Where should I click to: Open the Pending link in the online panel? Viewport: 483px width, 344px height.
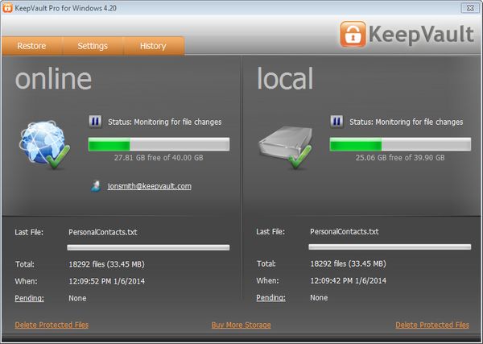click(x=29, y=298)
